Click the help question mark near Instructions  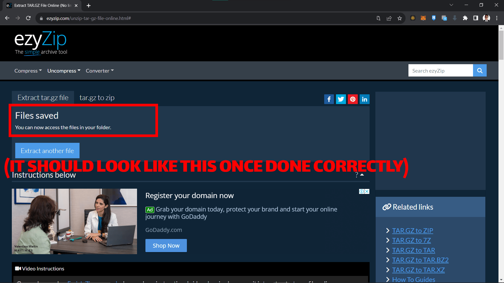coord(356,175)
